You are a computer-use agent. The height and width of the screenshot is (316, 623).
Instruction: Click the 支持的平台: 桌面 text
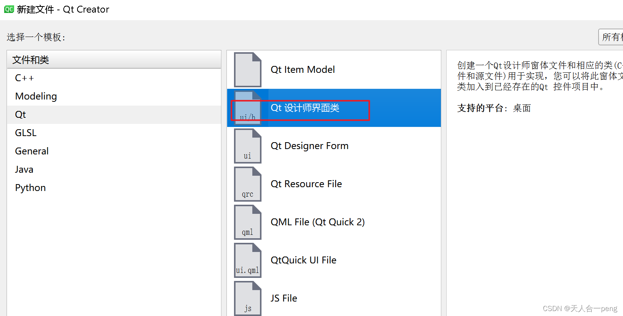[494, 108]
